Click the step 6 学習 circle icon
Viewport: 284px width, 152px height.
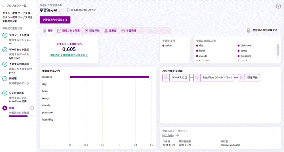5,108
